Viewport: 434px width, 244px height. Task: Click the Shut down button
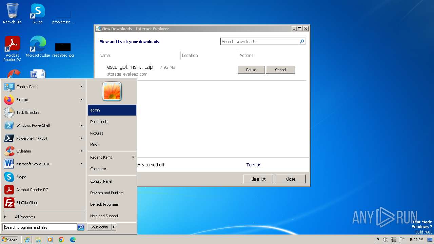point(99,227)
